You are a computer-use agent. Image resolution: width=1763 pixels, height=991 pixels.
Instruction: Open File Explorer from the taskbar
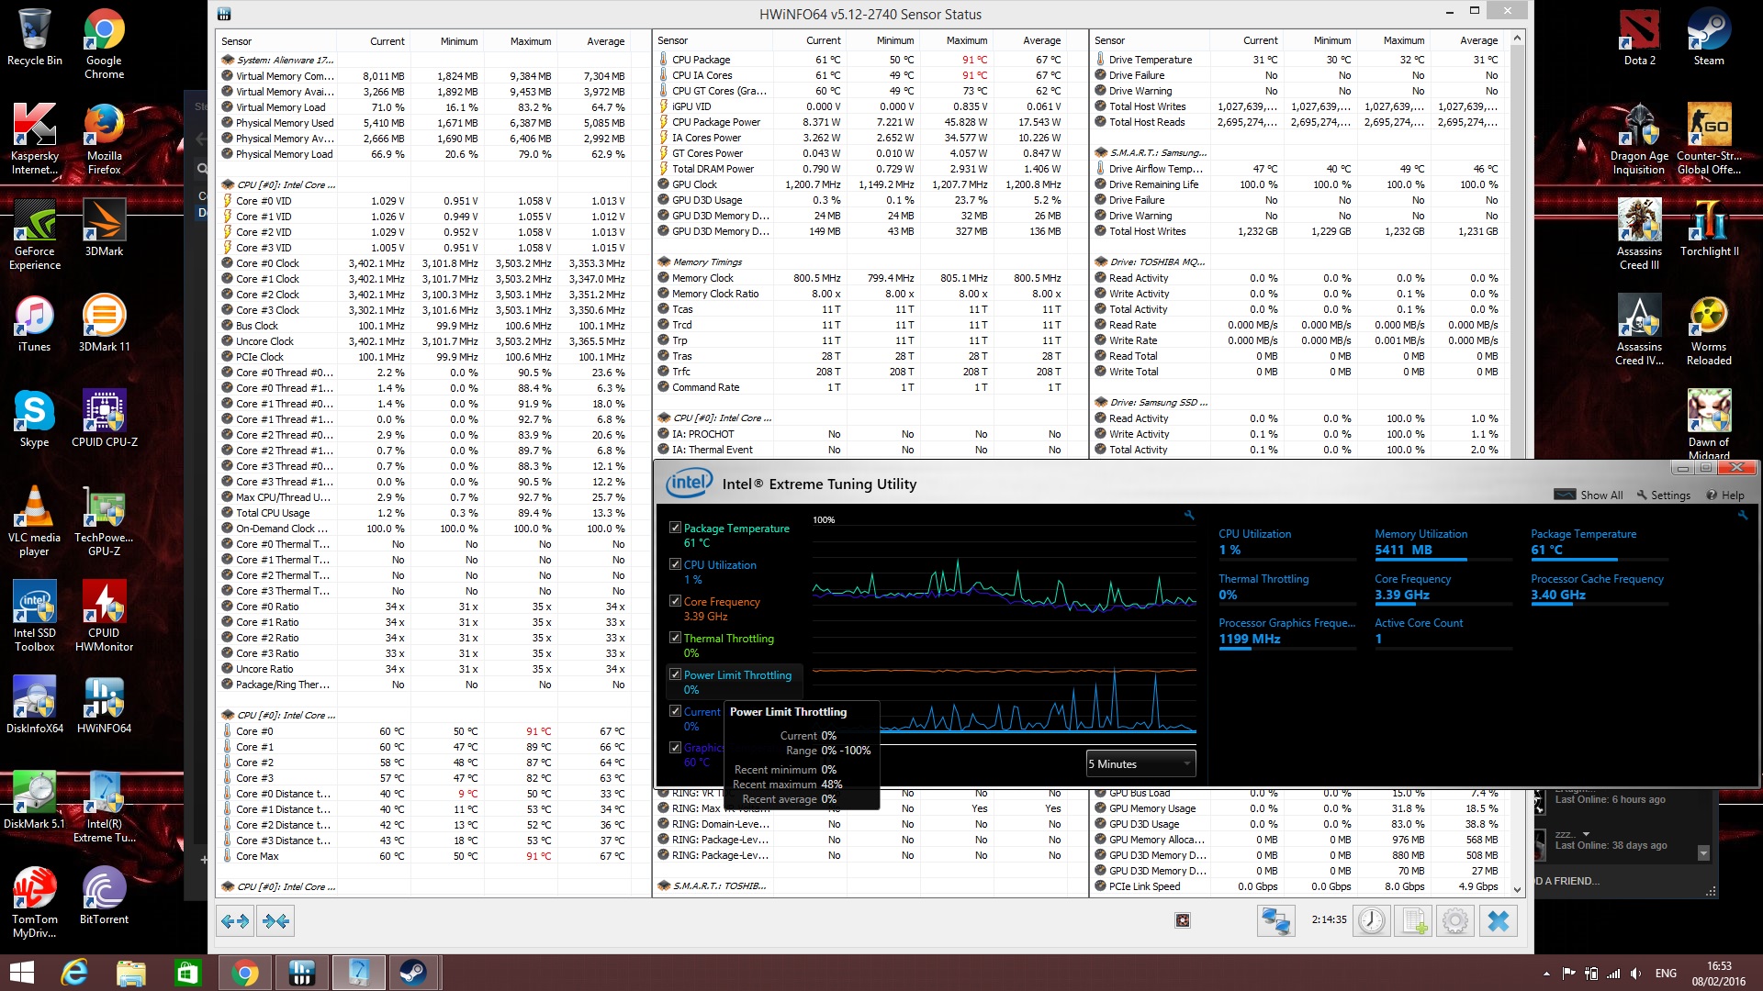tap(130, 973)
